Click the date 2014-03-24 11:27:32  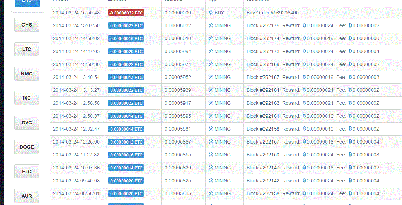tap(76, 155)
